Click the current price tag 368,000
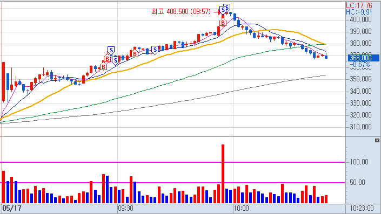Screen dimensions: 381x214 click(363, 58)
